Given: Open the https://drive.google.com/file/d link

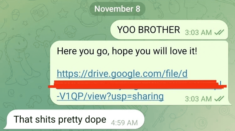Looking at the screenshot, I should tap(122, 73).
